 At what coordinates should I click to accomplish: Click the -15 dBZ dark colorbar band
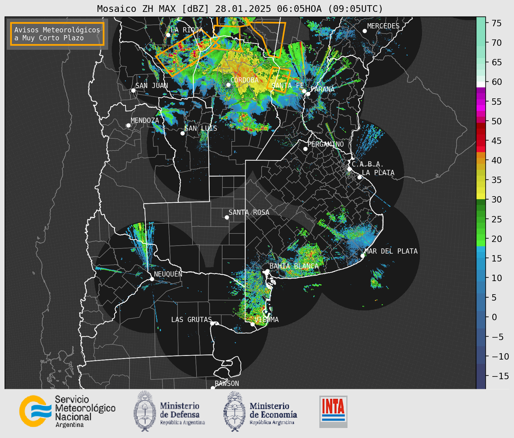(480, 376)
